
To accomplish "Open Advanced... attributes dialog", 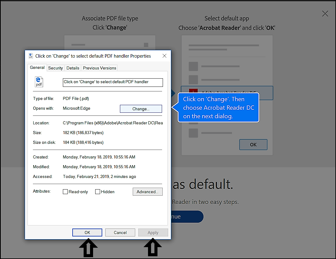I will [x=147, y=192].
